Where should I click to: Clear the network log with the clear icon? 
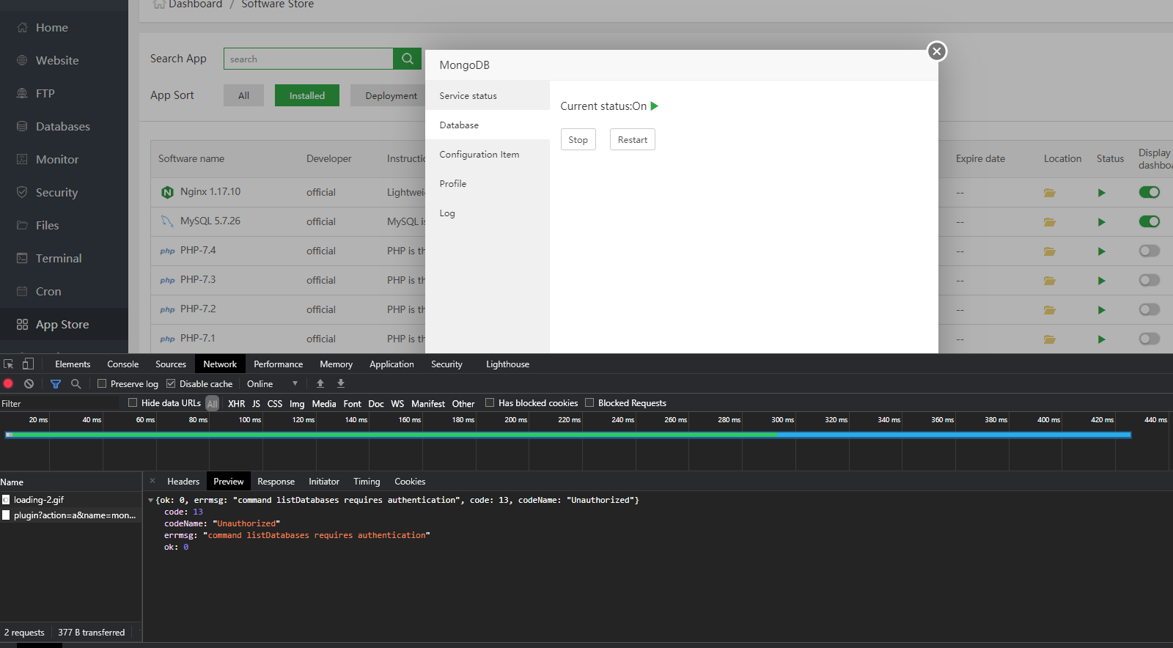click(29, 383)
